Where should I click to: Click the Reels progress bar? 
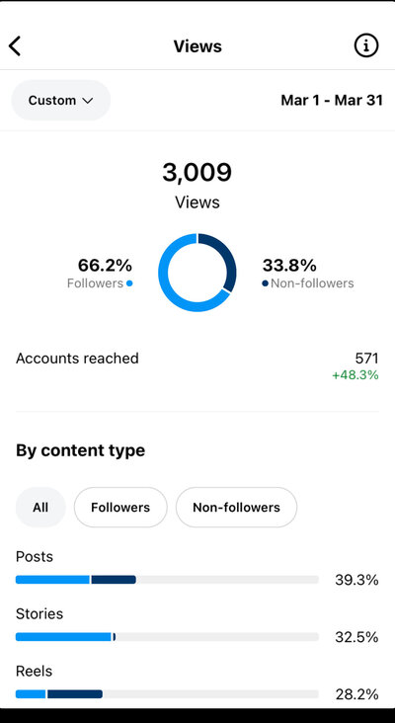[x=167, y=694]
